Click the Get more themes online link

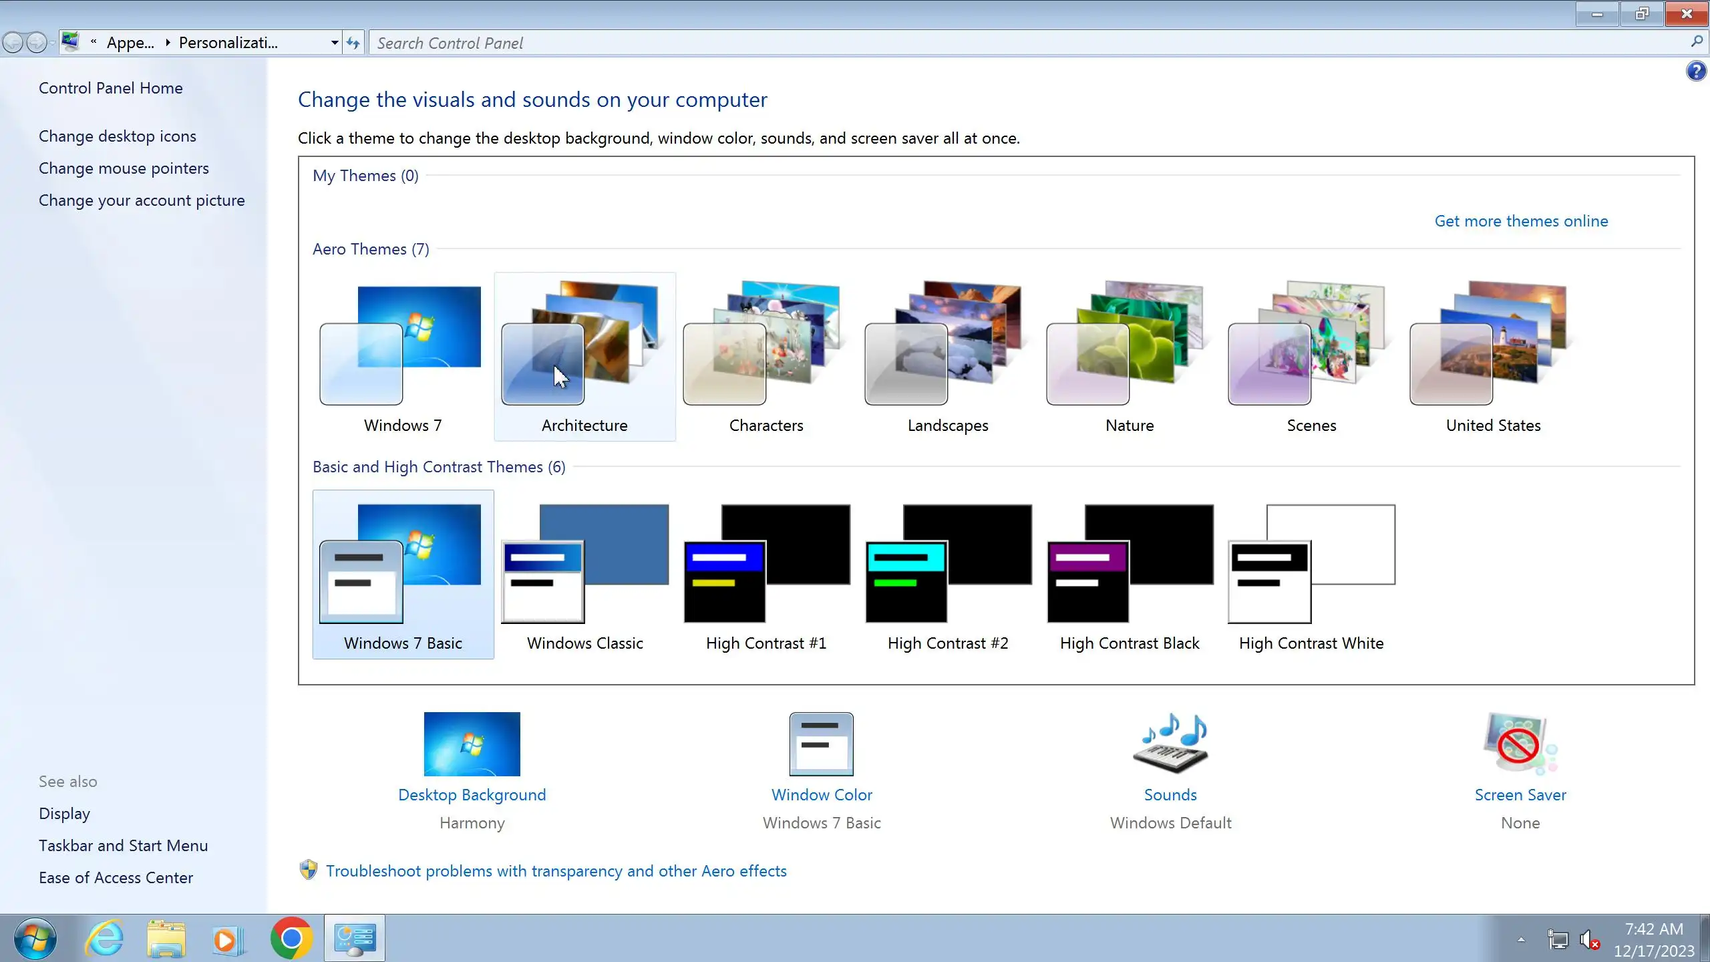1521,221
